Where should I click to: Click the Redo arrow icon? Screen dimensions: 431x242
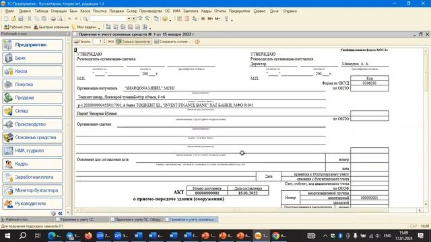pyautogui.click(x=76, y=19)
